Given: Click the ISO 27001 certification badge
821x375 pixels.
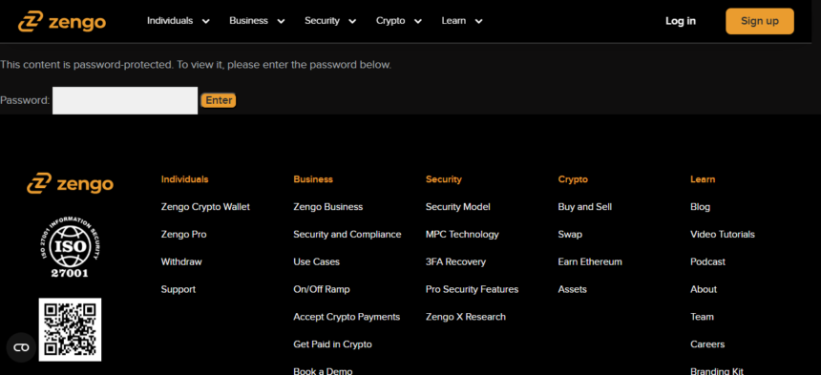Looking at the screenshot, I should click(70, 246).
